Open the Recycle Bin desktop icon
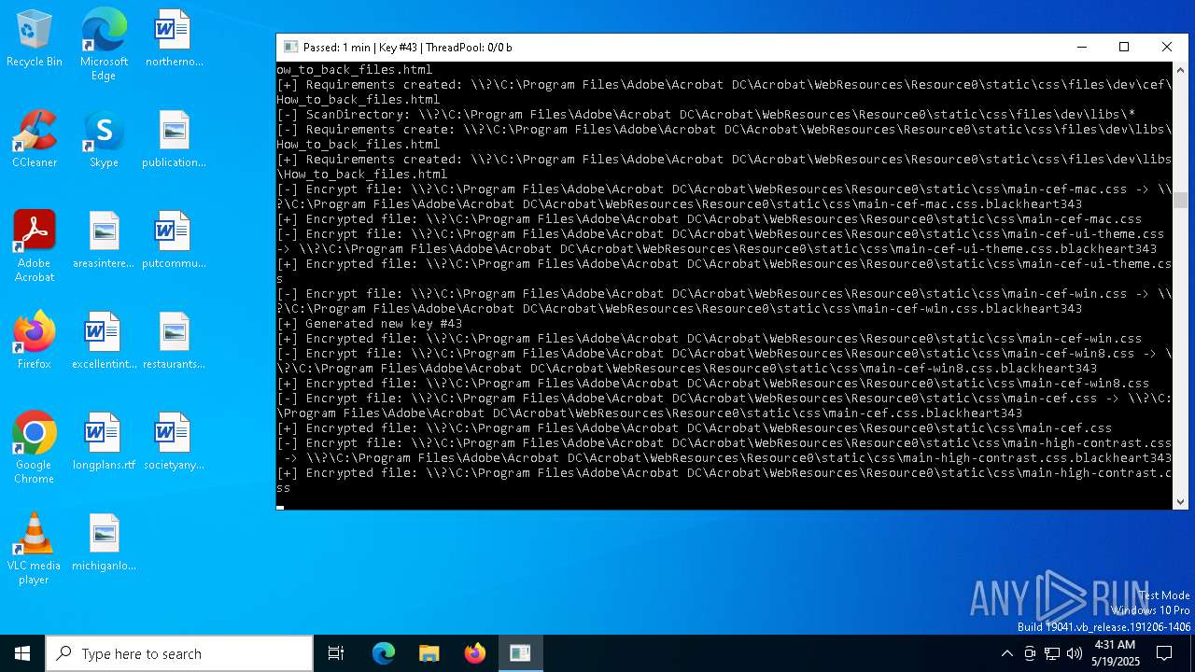This screenshot has height=672, width=1195. click(x=35, y=39)
